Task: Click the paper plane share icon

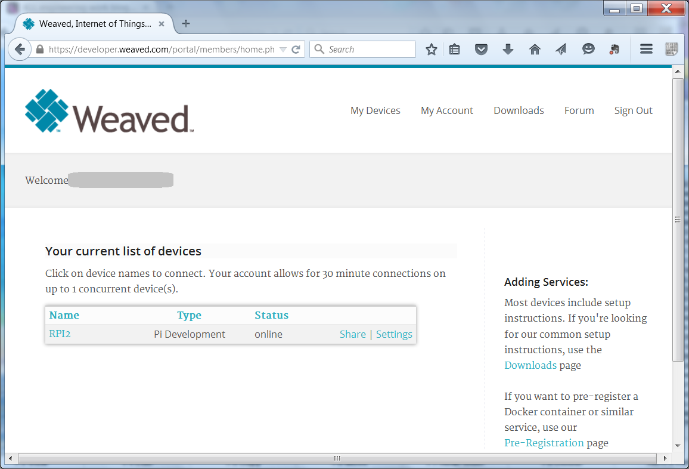Action: 561,50
